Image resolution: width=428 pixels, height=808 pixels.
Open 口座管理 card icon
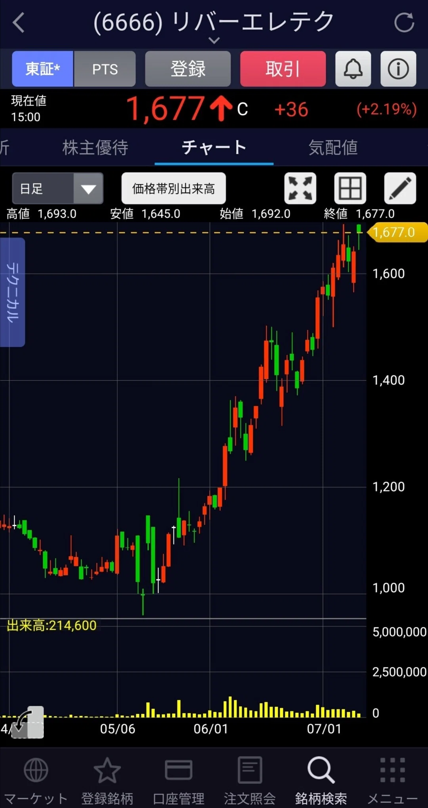click(x=178, y=770)
